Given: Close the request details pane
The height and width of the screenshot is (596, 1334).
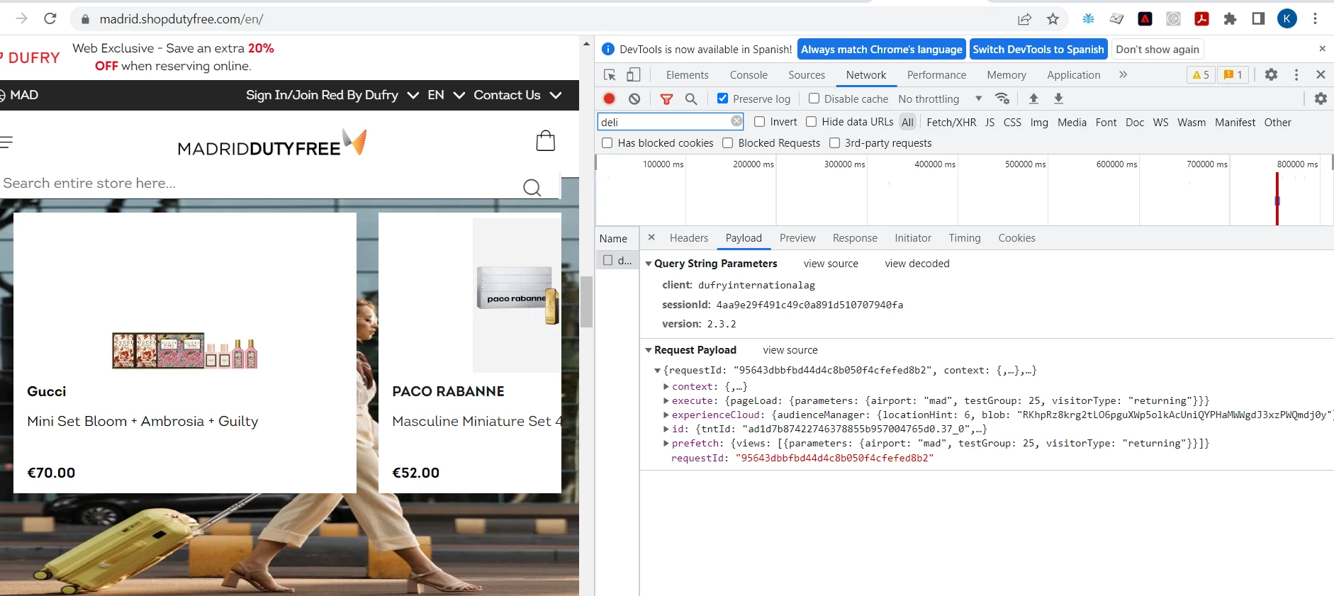Looking at the screenshot, I should pos(651,237).
